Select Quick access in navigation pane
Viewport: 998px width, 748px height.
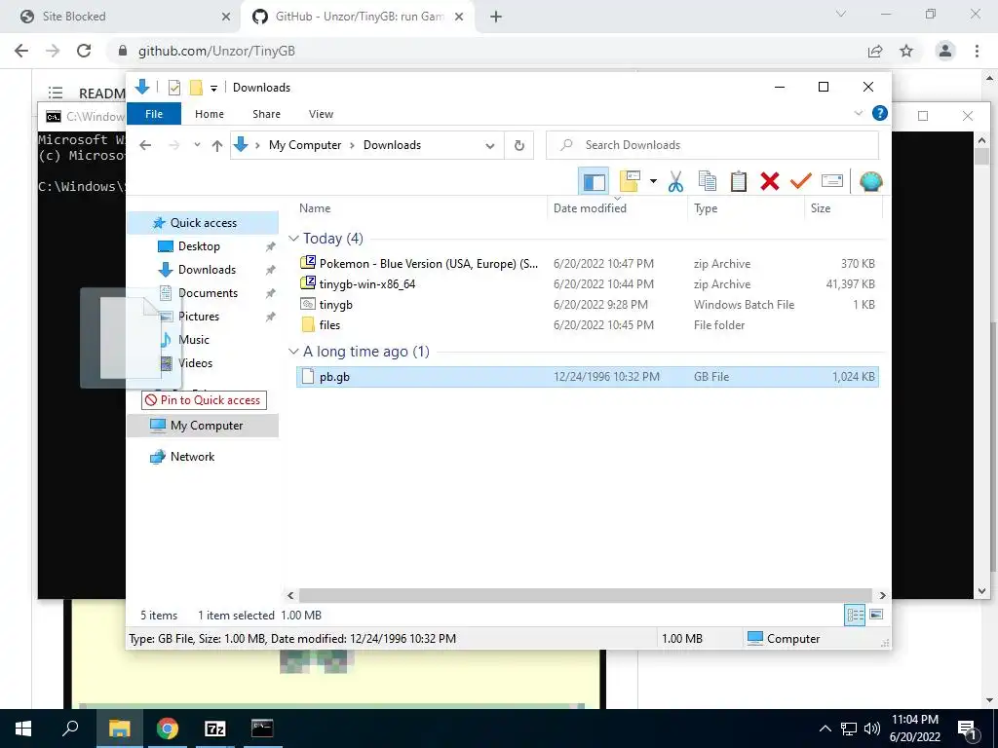(203, 223)
